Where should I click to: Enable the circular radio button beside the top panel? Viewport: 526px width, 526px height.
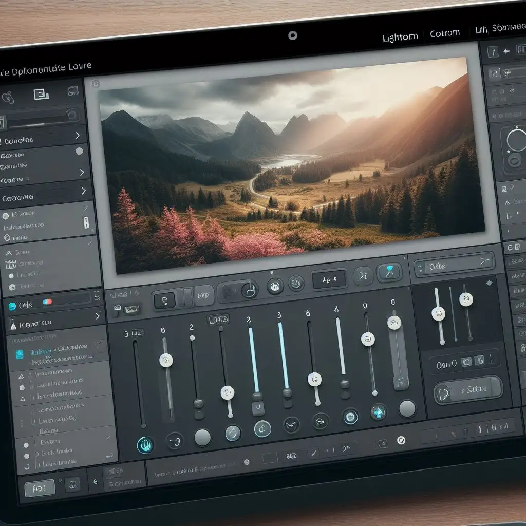coord(79,150)
